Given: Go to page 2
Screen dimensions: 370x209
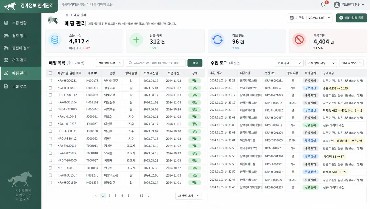Looking at the screenshot, I should (109, 196).
